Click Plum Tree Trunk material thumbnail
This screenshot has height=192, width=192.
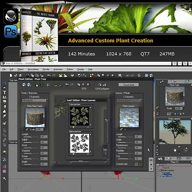[35, 118]
